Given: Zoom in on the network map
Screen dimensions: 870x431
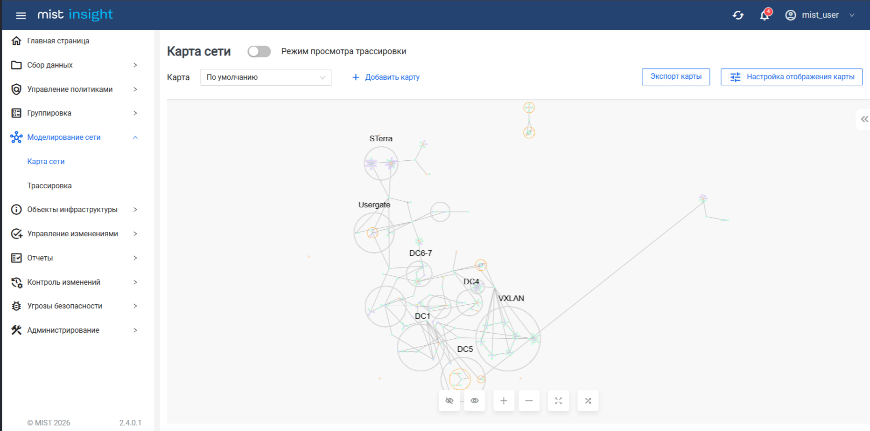Looking at the screenshot, I should tap(504, 401).
